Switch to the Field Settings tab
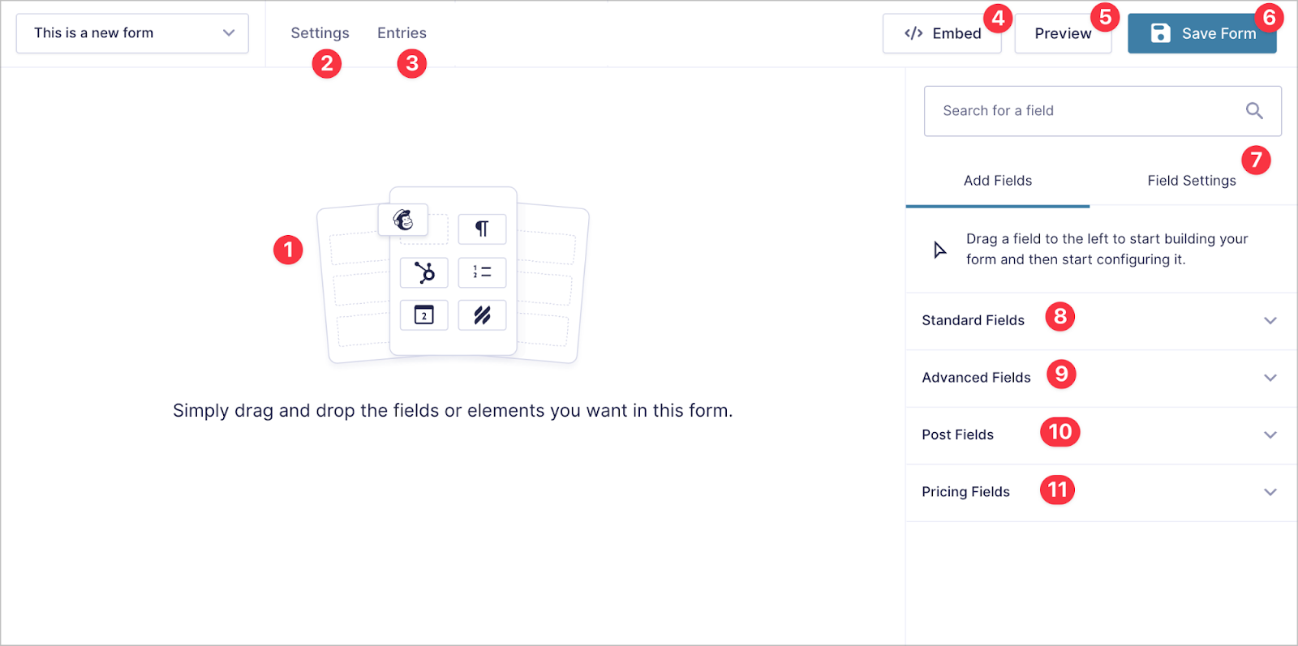The width and height of the screenshot is (1298, 646). pyautogui.click(x=1191, y=180)
